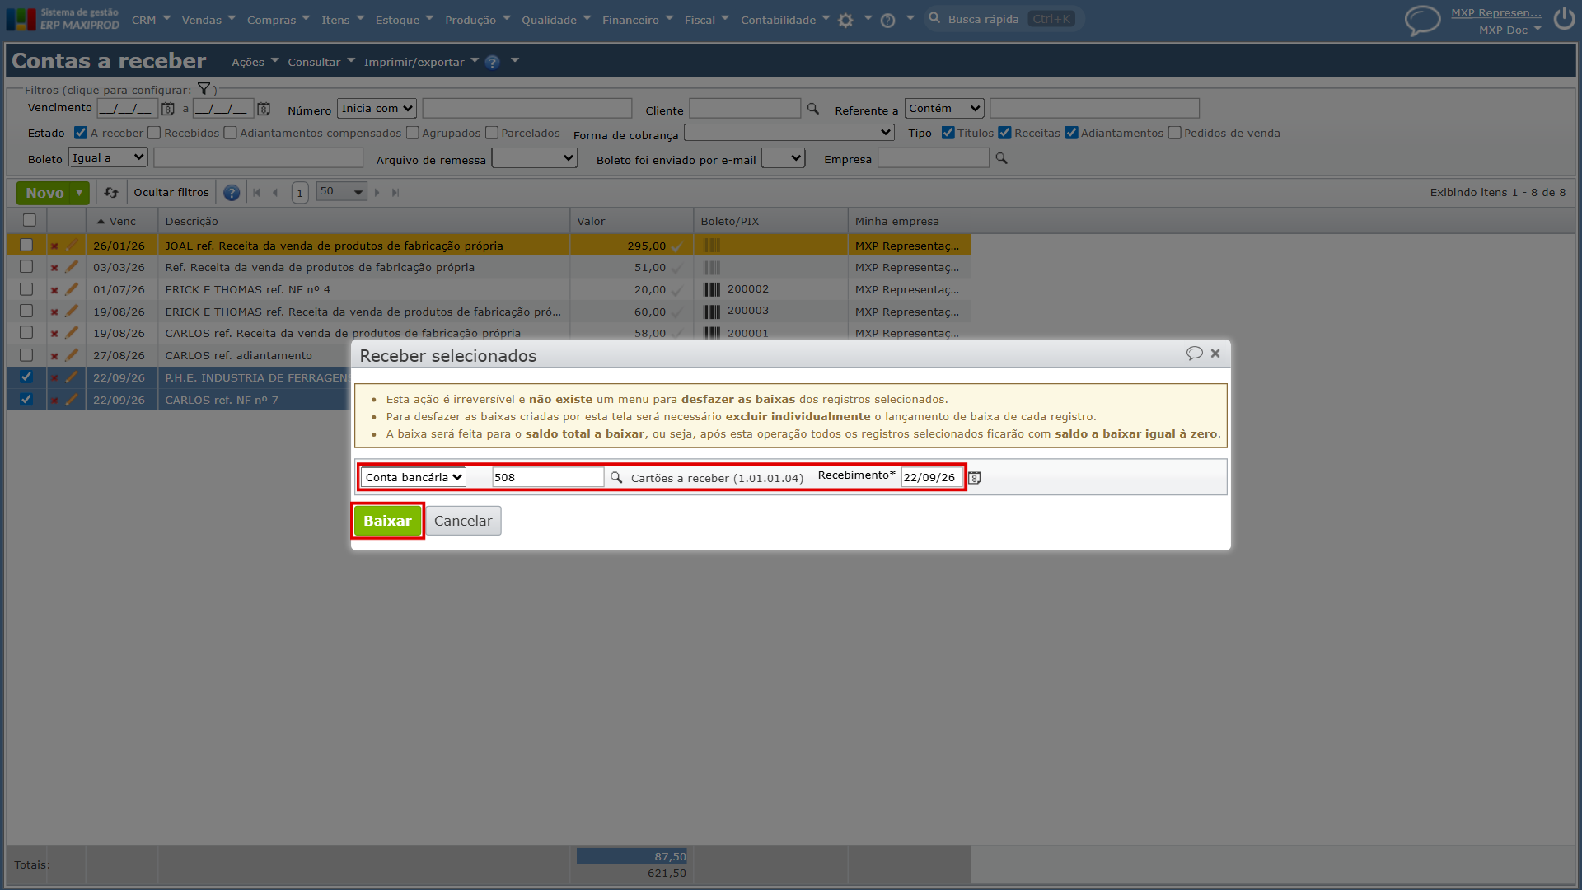Refresh the list with reload icon
Image resolution: width=1582 pixels, height=890 pixels.
coord(111,193)
